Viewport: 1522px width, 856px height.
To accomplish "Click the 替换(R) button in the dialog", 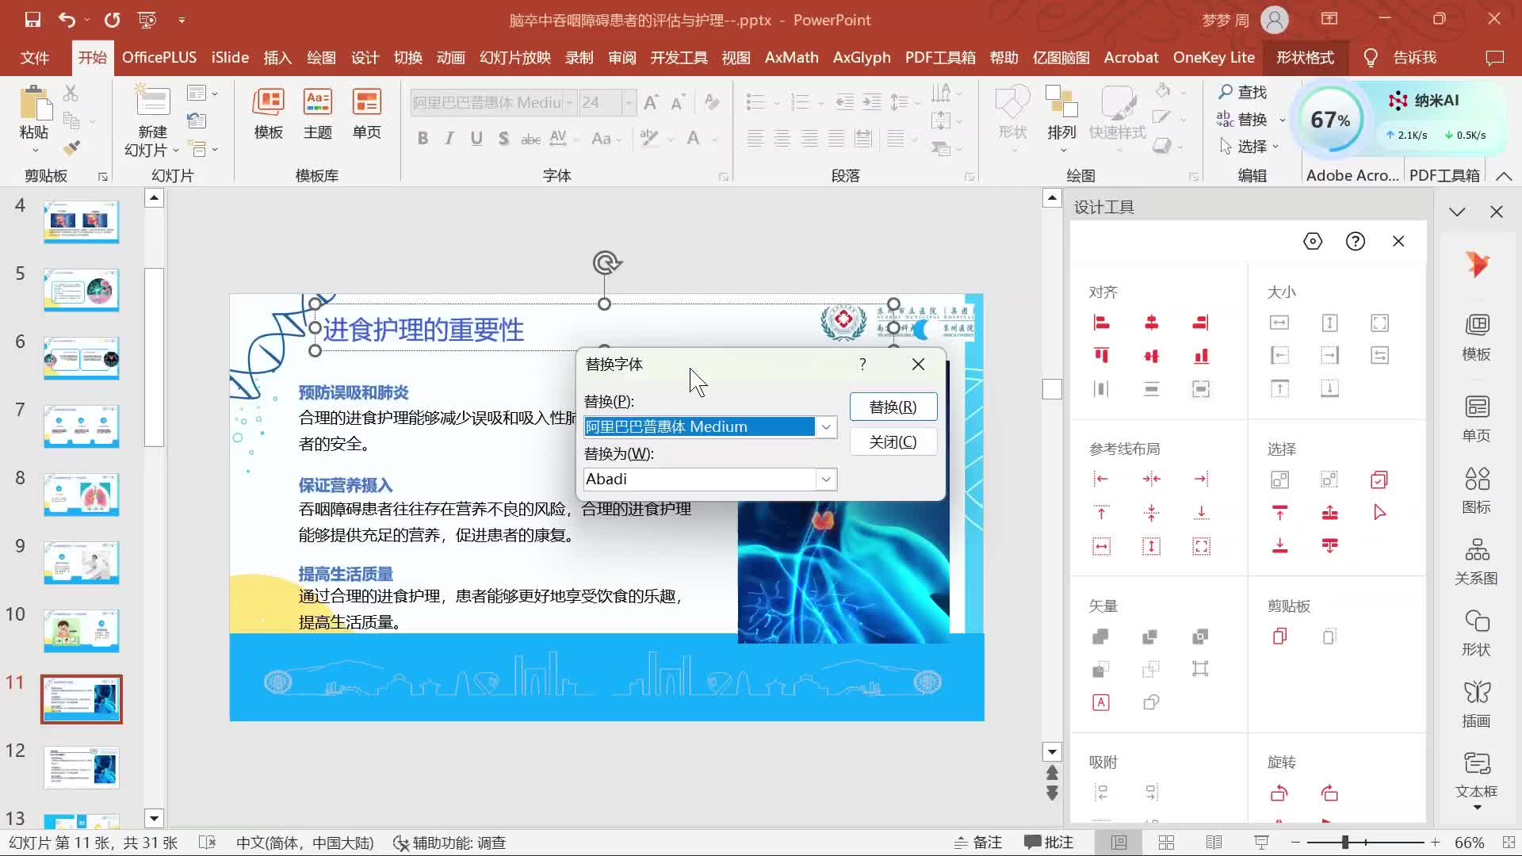I will 893,406.
